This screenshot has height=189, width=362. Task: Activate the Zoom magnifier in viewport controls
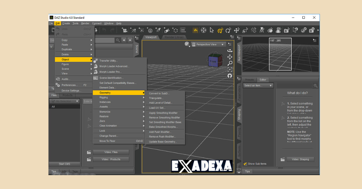(x=230, y=63)
